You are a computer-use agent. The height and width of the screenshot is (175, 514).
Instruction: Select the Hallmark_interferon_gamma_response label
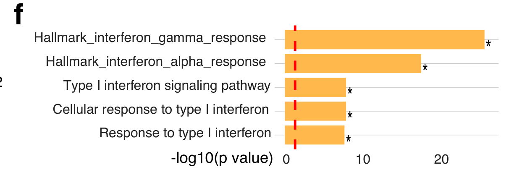150,38
